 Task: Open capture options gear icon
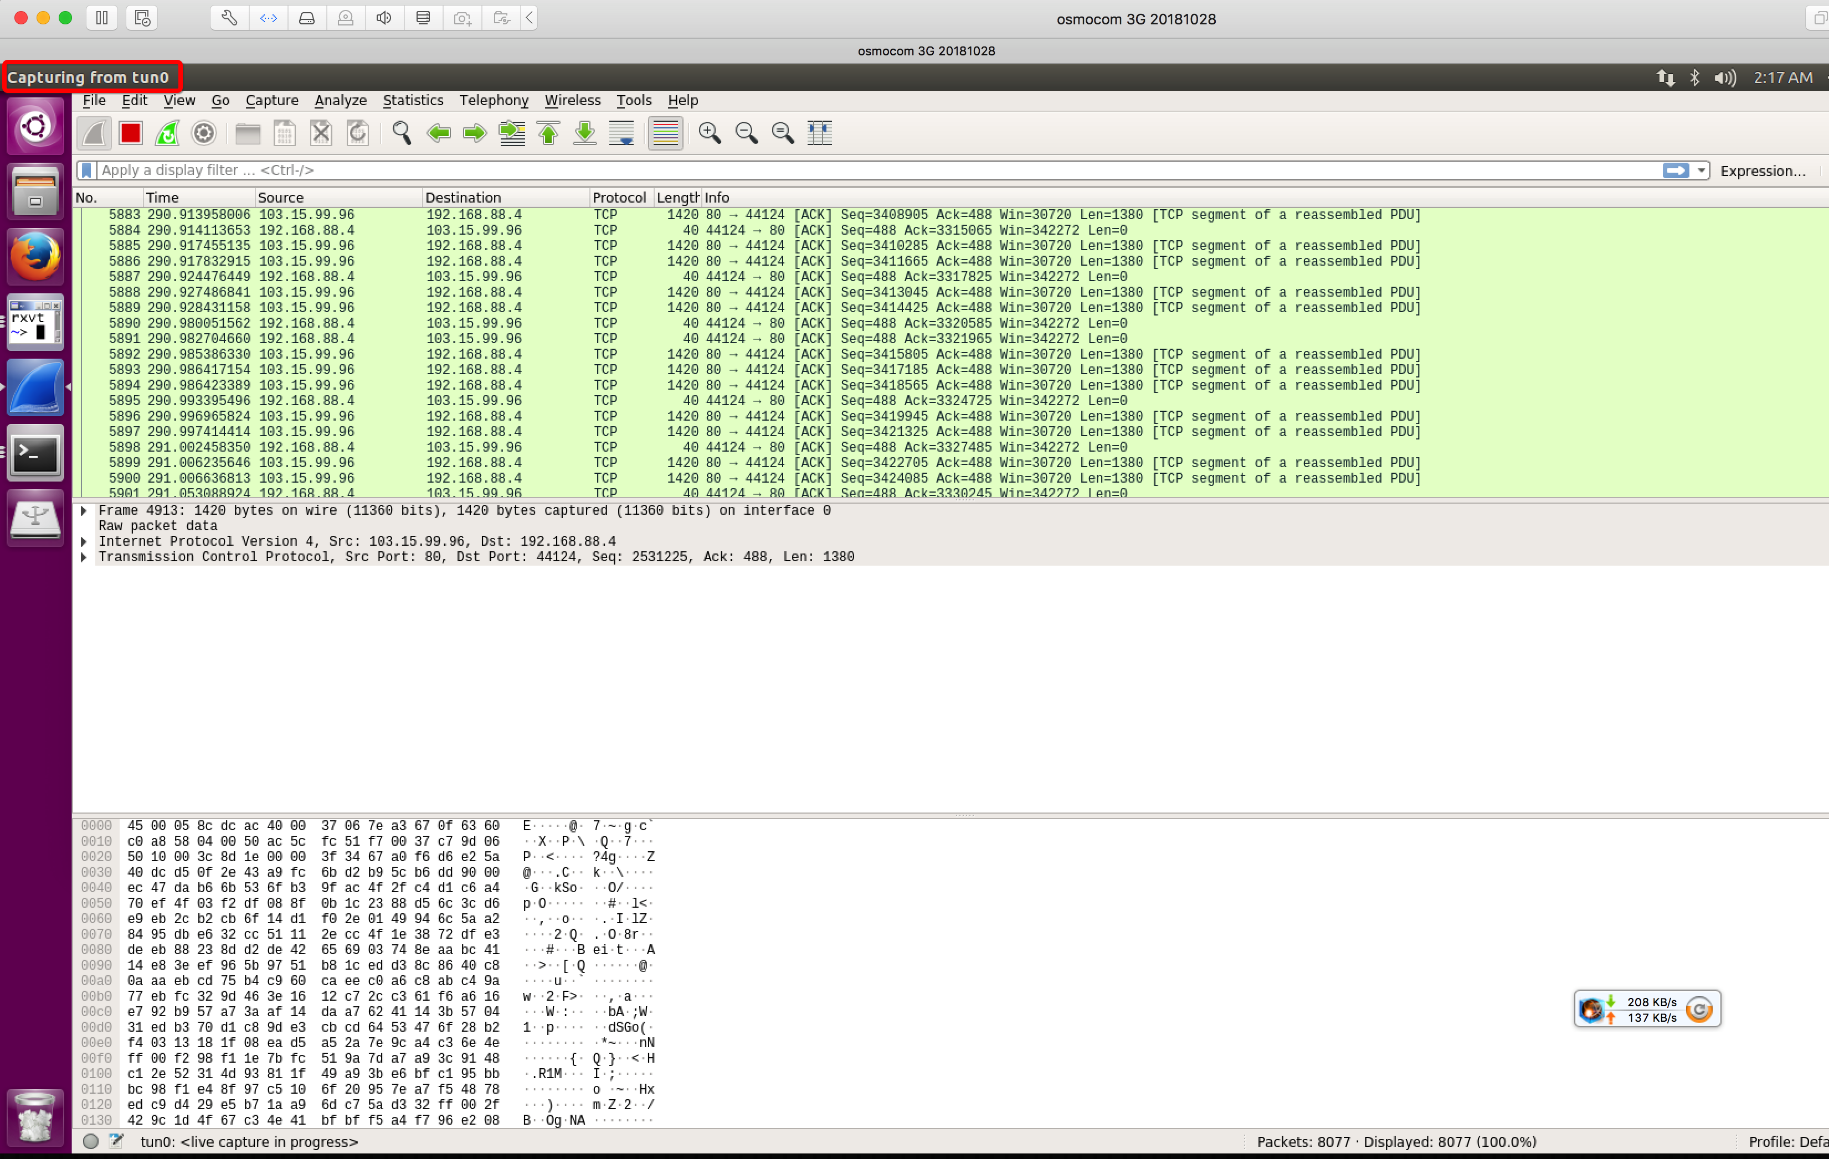[203, 133]
